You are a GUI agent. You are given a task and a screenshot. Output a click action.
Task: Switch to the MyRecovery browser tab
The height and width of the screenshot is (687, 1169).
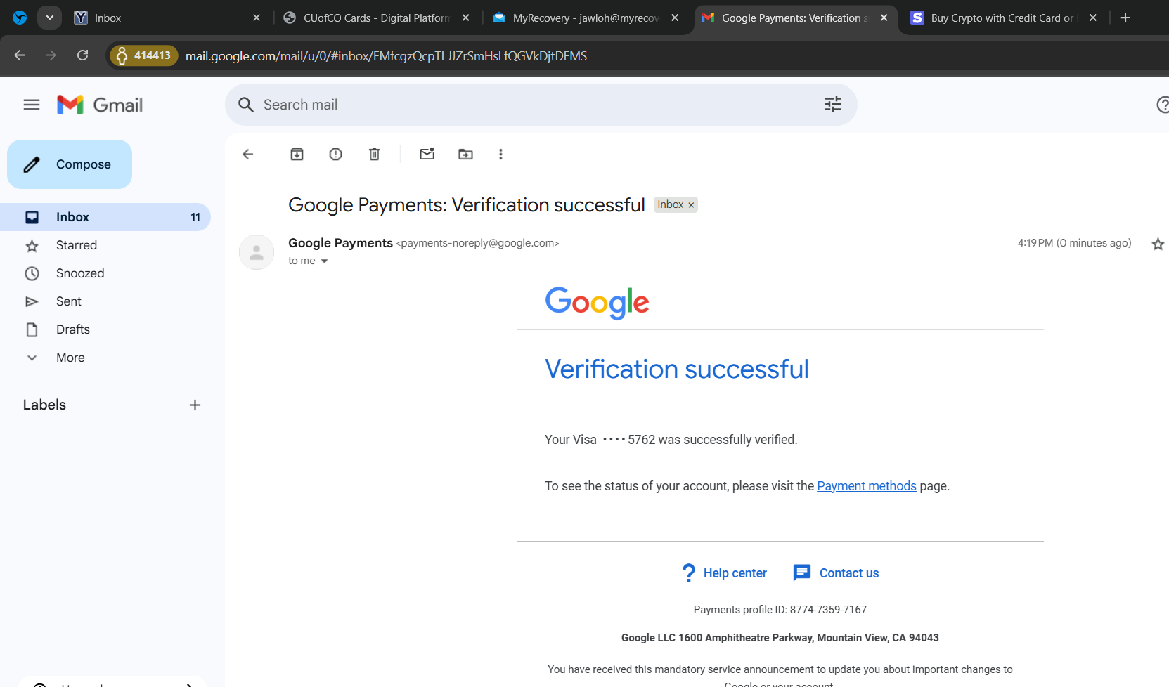585,18
